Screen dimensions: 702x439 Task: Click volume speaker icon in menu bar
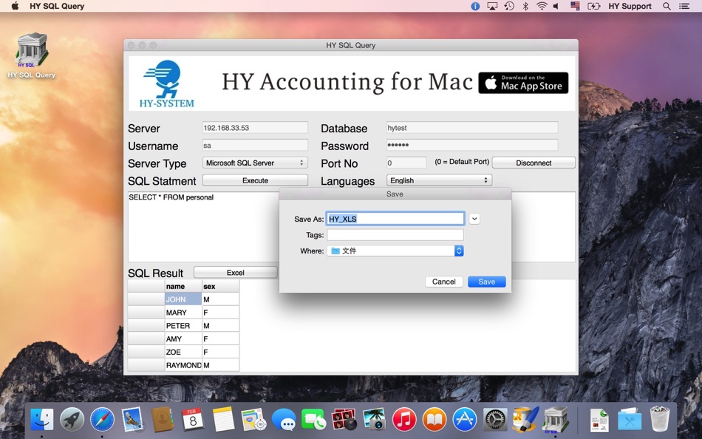556,6
